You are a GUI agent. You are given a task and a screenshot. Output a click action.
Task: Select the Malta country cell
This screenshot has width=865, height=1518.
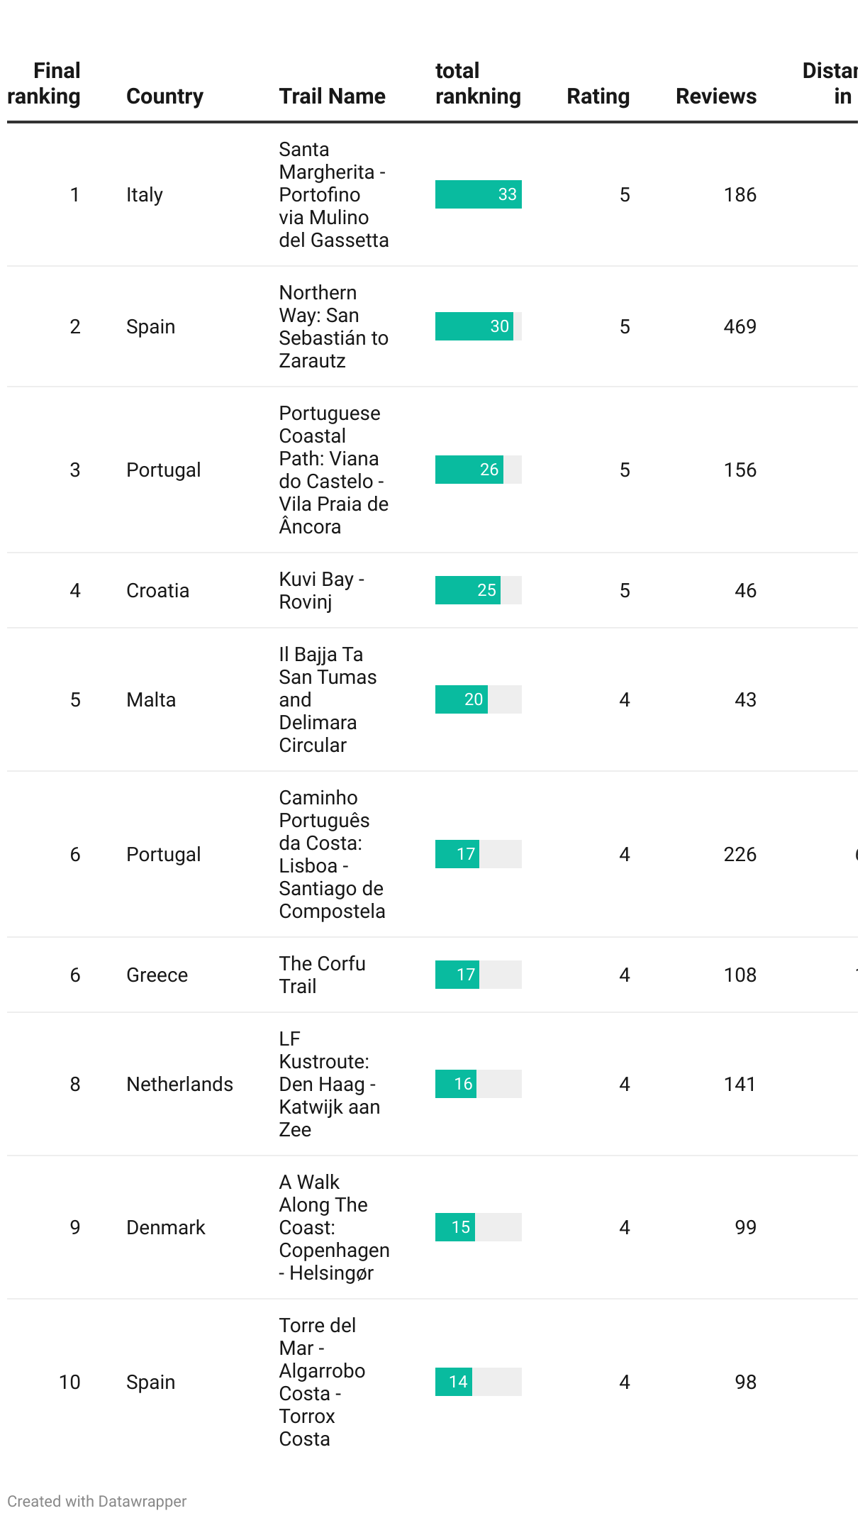[151, 699]
